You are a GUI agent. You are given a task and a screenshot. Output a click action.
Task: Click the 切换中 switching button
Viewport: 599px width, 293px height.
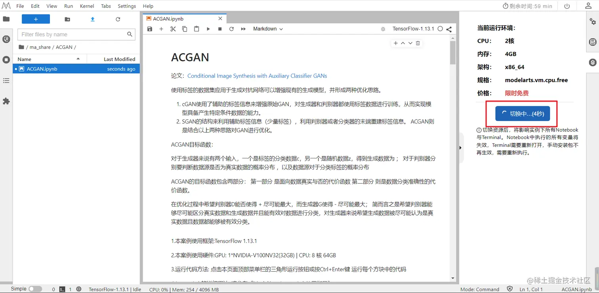pos(523,114)
